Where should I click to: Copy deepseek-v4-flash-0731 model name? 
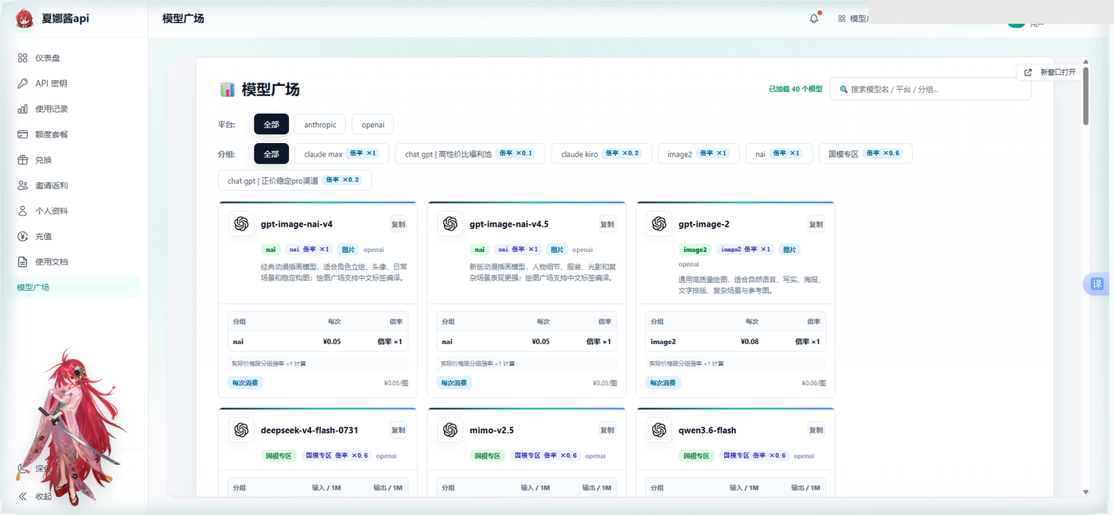398,430
